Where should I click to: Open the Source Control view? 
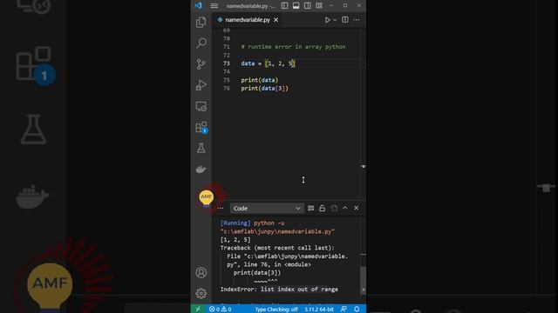pyautogui.click(x=201, y=63)
